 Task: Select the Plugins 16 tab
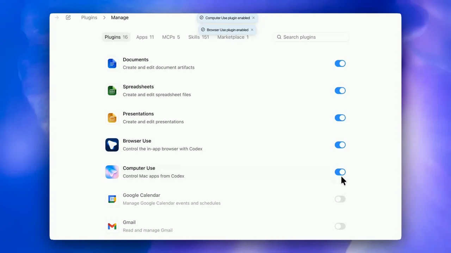116,37
